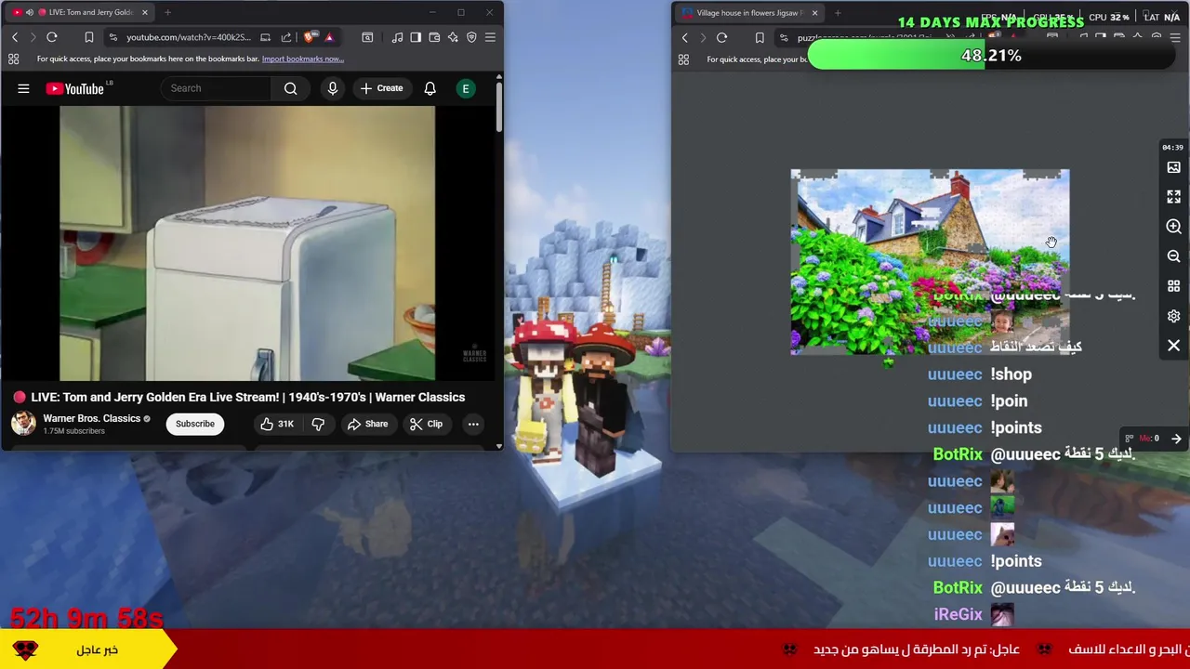
Task: Mute the audio icon on the YouTube tab
Action: (x=29, y=12)
